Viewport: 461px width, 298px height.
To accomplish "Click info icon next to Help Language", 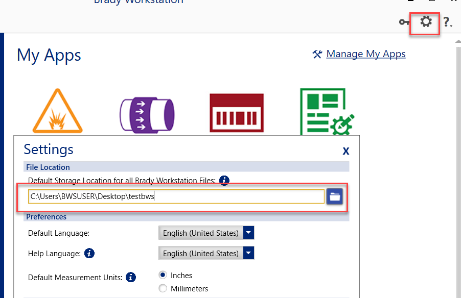I will pos(89,253).
